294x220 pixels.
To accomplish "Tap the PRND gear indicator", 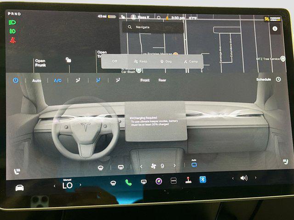I will pyautogui.click(x=14, y=14).
